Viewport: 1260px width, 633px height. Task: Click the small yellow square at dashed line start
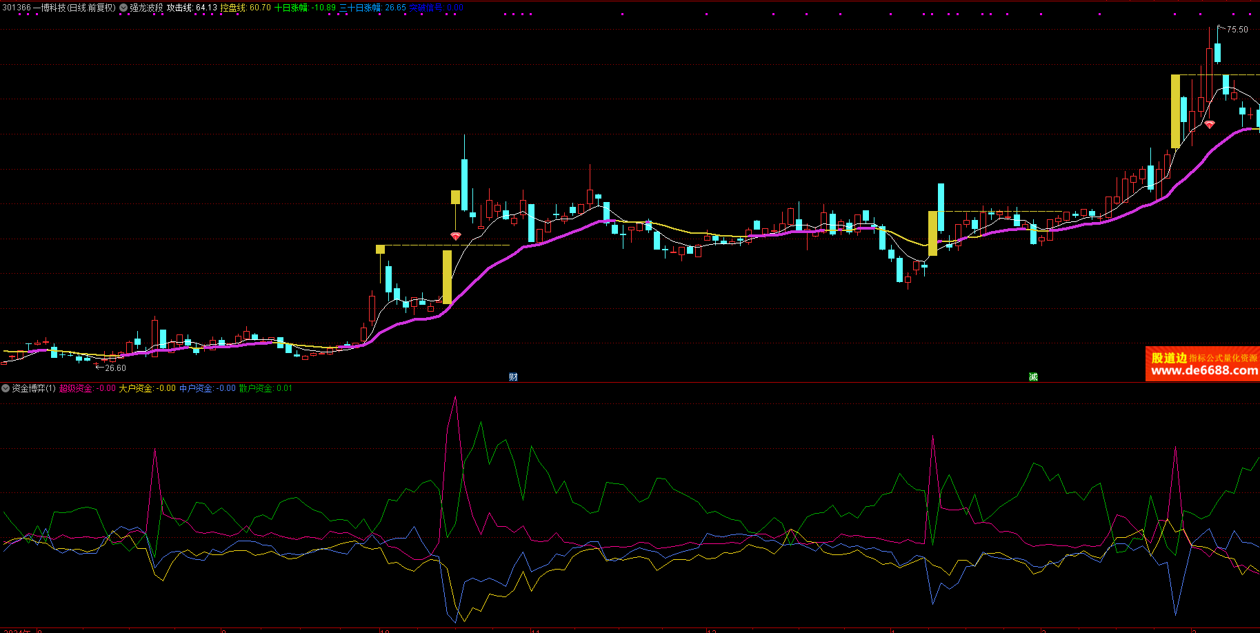pos(380,249)
